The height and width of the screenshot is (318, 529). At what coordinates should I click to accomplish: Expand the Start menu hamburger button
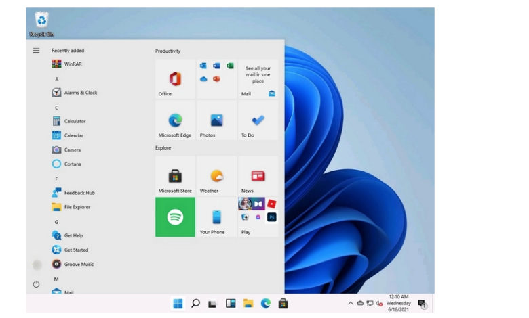(36, 51)
